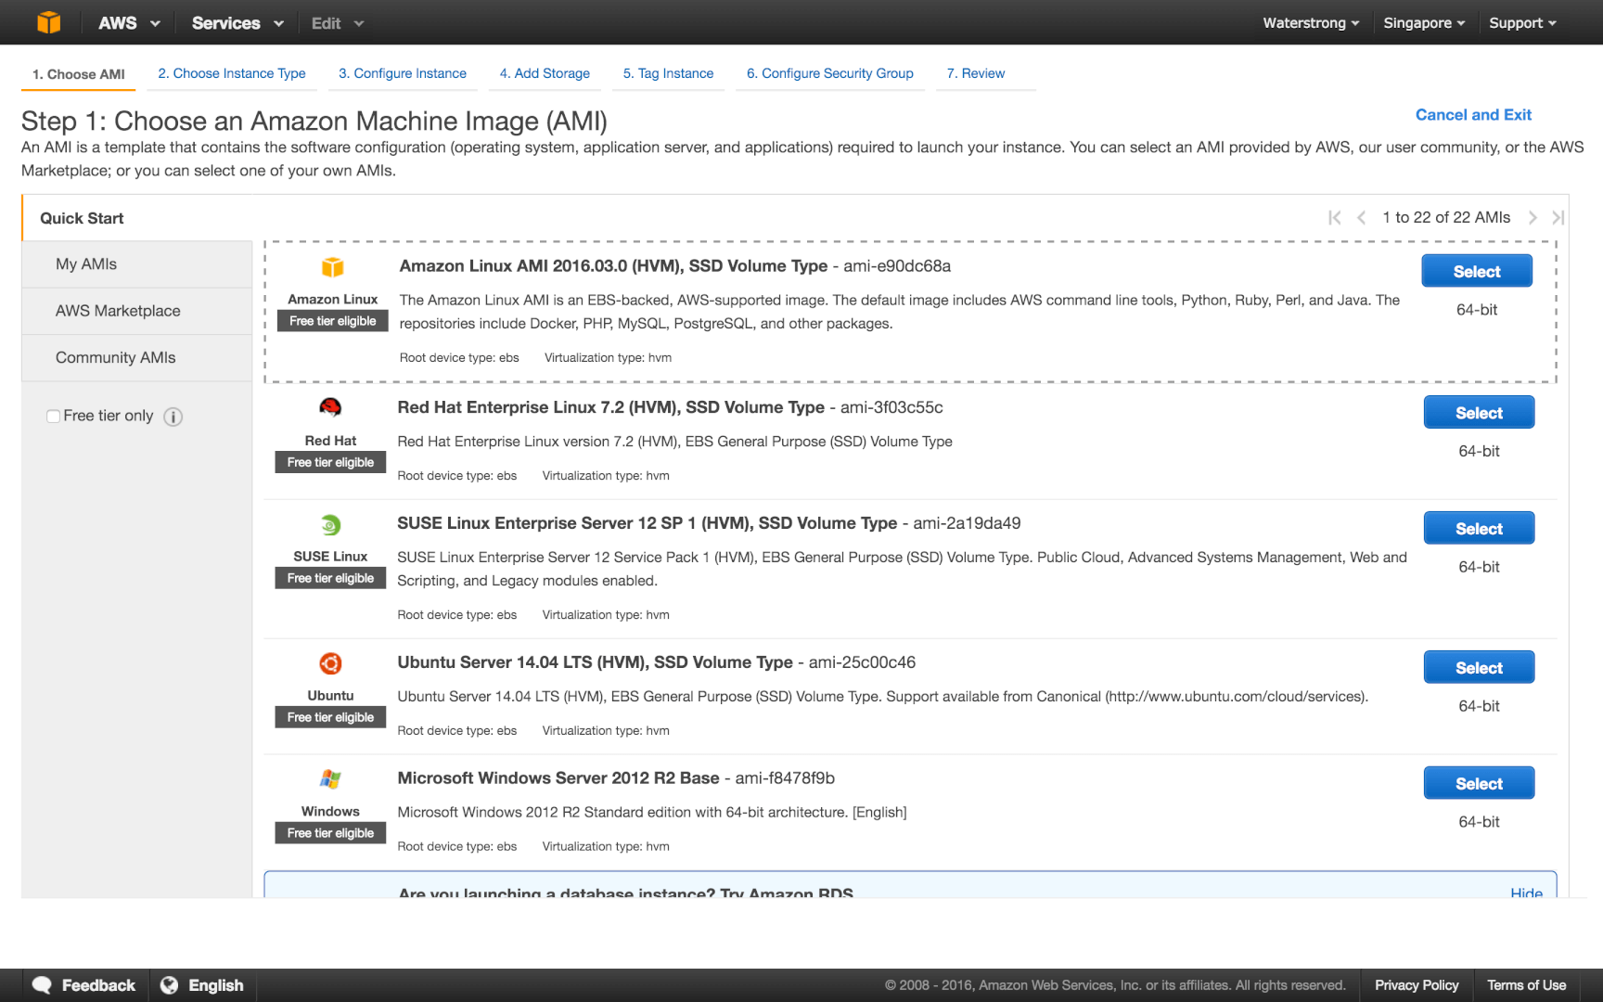Select Red Hat Enterprise Linux 7.2 AMI
This screenshot has width=1603, height=1002.
coord(1479,413)
